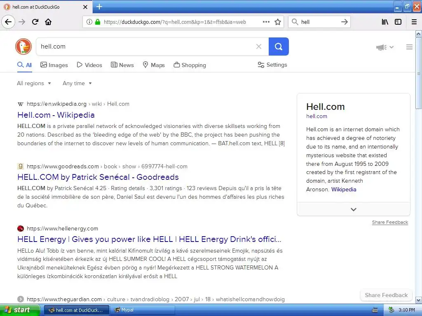Go back with the browser back arrow

tap(8, 22)
